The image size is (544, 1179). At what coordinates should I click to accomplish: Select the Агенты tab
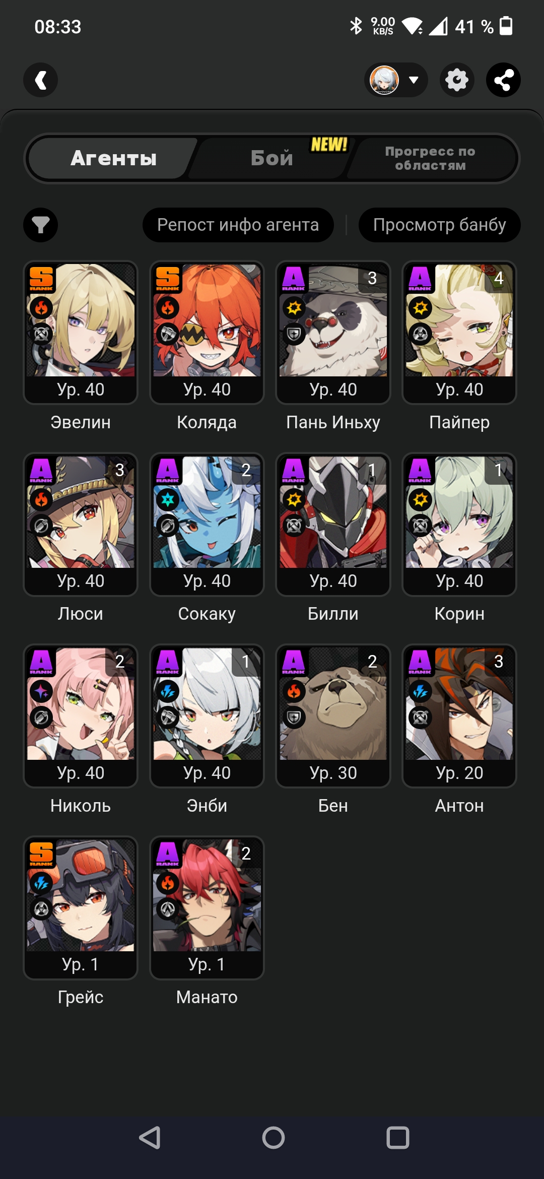coord(113,158)
